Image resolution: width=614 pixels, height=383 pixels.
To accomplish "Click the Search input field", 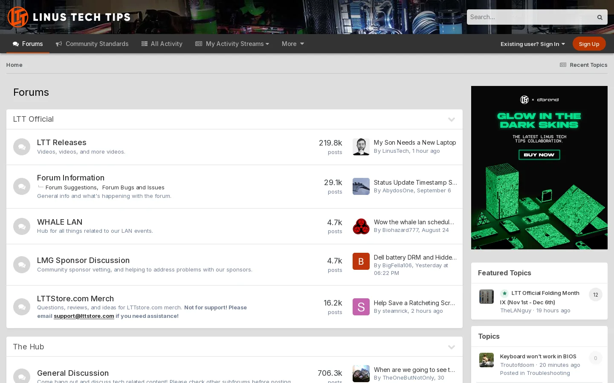I will [530, 17].
